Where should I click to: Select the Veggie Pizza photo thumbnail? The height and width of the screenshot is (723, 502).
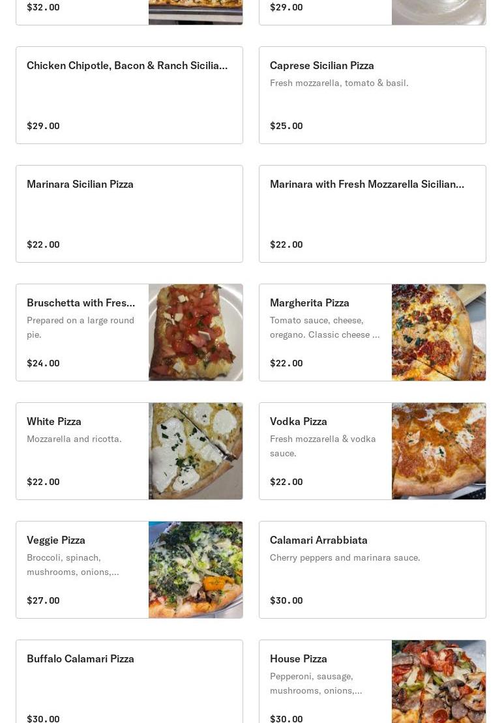tap(196, 570)
